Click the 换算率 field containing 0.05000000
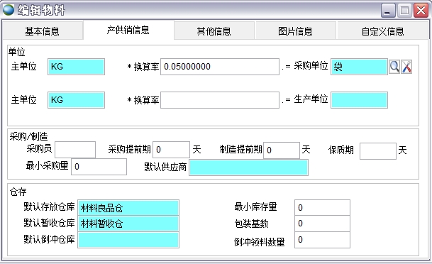 click(x=220, y=67)
